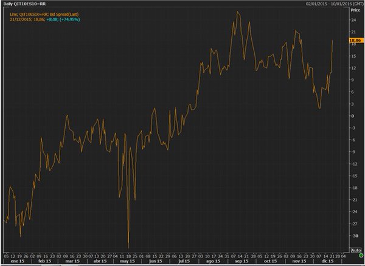The image size is (365, 266).
Task: Click the feb 15 month label
Action: tap(44, 261)
